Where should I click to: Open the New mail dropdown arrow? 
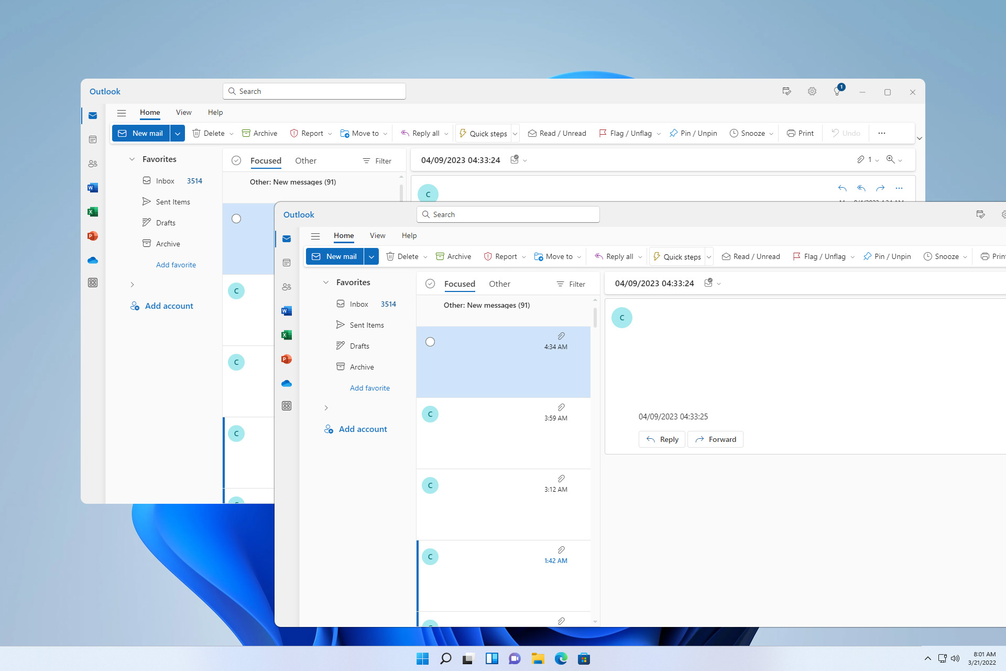[x=371, y=256]
